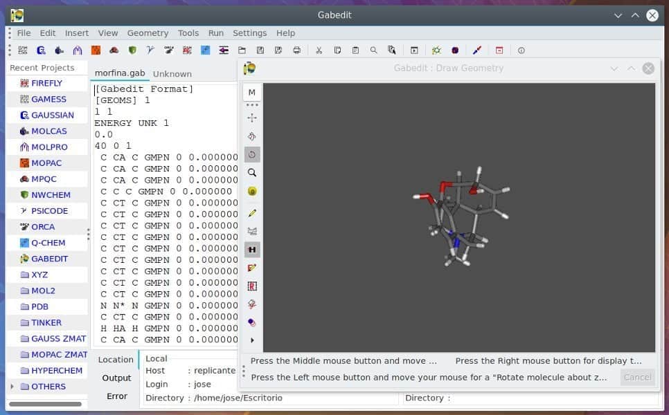The image size is (669, 415).
Task: Click the blue Q-Chem toolbar icon
Action: tap(205, 50)
